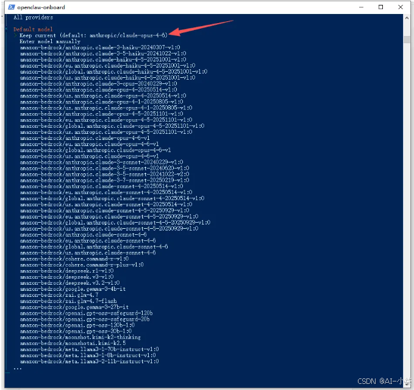The height and width of the screenshot is (390, 414).
Task: Select amazon-bedrock/anthropic.claude-opus-4-20250514-v1:0 row
Action: click(99, 90)
